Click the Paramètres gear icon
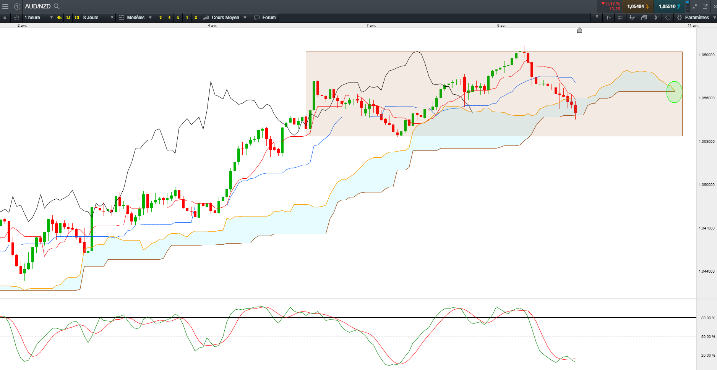This screenshot has height=370, width=717. [x=679, y=18]
